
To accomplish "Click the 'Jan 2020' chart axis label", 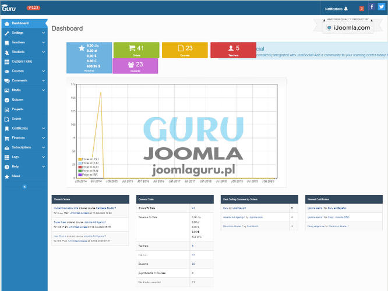I will (268, 181).
